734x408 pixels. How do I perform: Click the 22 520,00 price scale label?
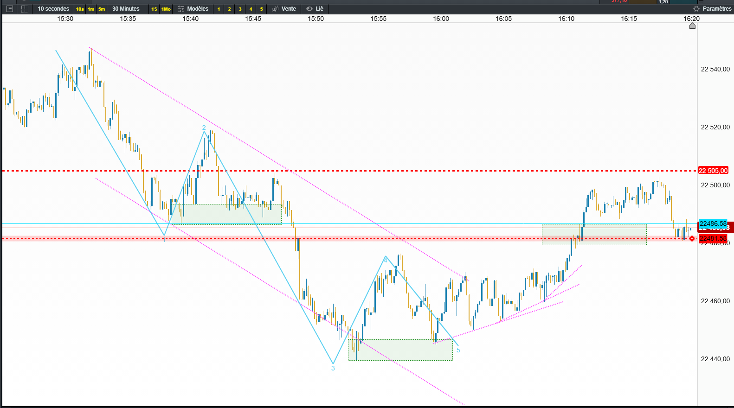click(x=715, y=127)
